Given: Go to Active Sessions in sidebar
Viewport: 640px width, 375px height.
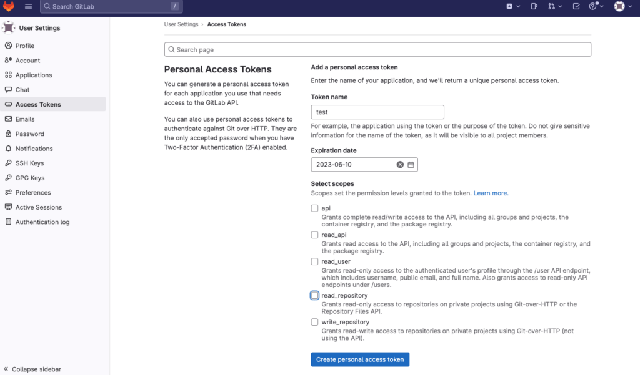Looking at the screenshot, I should (x=38, y=207).
